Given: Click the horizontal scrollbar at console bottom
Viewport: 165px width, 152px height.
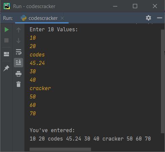Looking at the screenshot, I should (x=60, y=149).
